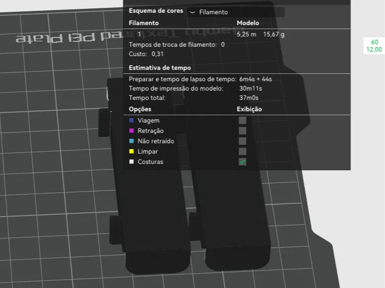This screenshot has width=385, height=288.
Task: Click the Estimativa de tempo heading
Action: point(160,68)
